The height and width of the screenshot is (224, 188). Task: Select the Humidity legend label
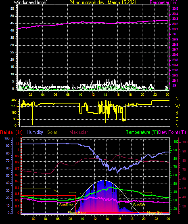35,132
